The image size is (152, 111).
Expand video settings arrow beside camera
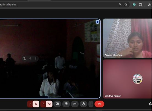[43, 104]
